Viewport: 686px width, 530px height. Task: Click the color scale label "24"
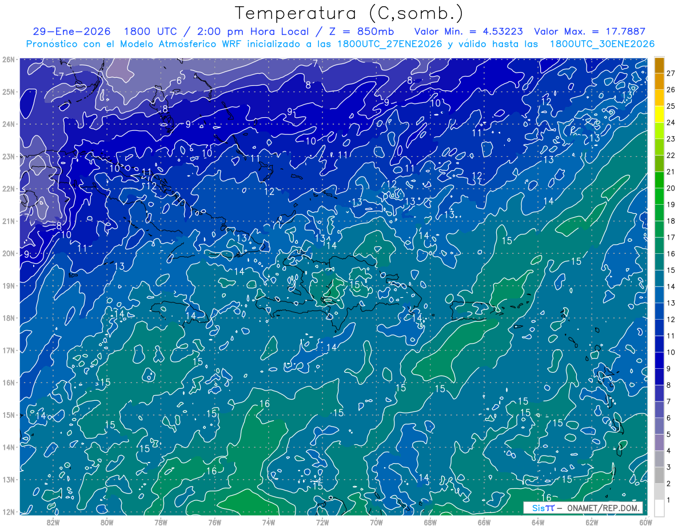click(x=671, y=122)
